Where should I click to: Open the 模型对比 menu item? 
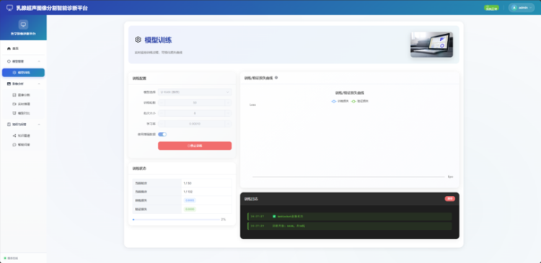pos(23,113)
